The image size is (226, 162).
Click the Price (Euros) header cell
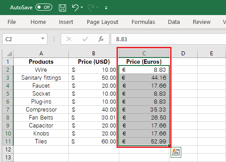(x=144, y=62)
